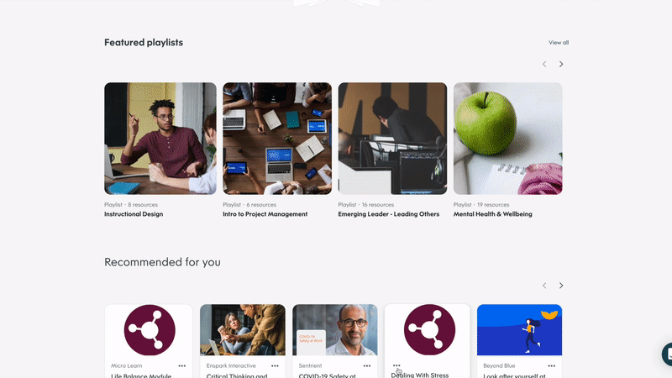Open more options on Sentrient card

[x=367, y=366]
